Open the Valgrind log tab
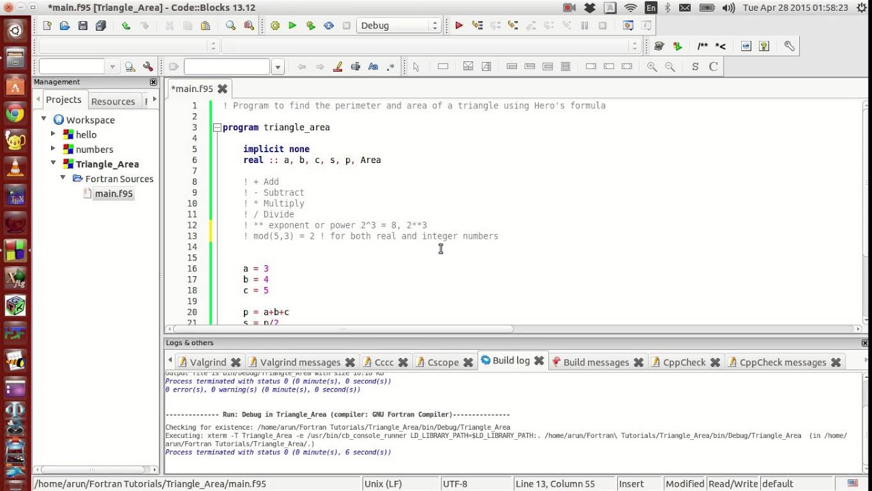 208,362
